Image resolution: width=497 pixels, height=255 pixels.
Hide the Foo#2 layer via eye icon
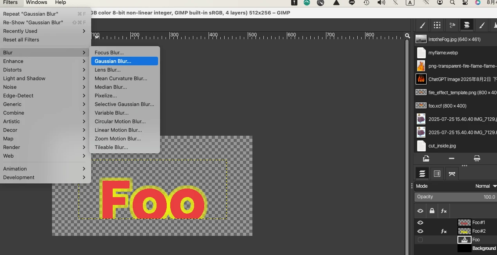pos(420,231)
